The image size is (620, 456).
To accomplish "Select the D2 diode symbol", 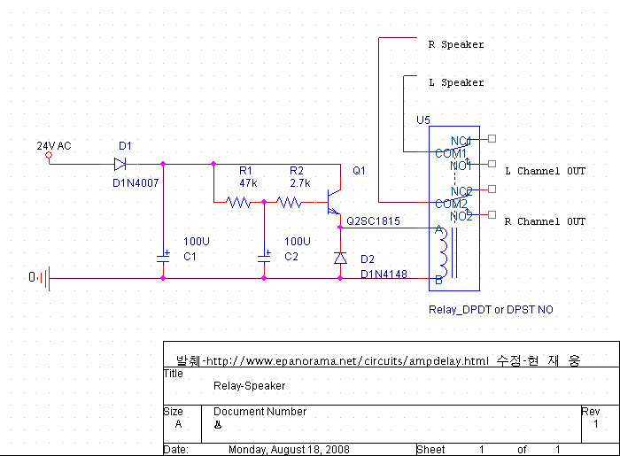I will [x=340, y=259].
